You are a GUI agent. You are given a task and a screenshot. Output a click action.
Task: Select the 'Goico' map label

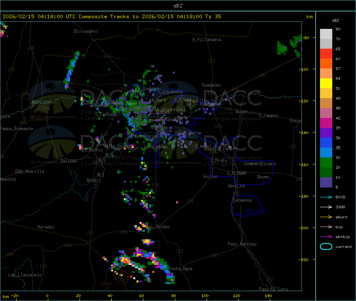coord(241,111)
